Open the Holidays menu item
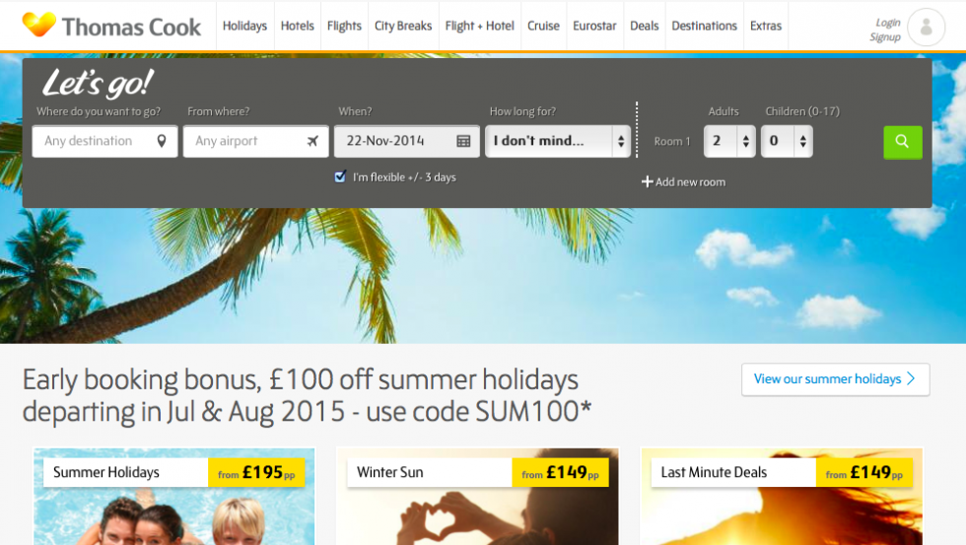 (244, 26)
